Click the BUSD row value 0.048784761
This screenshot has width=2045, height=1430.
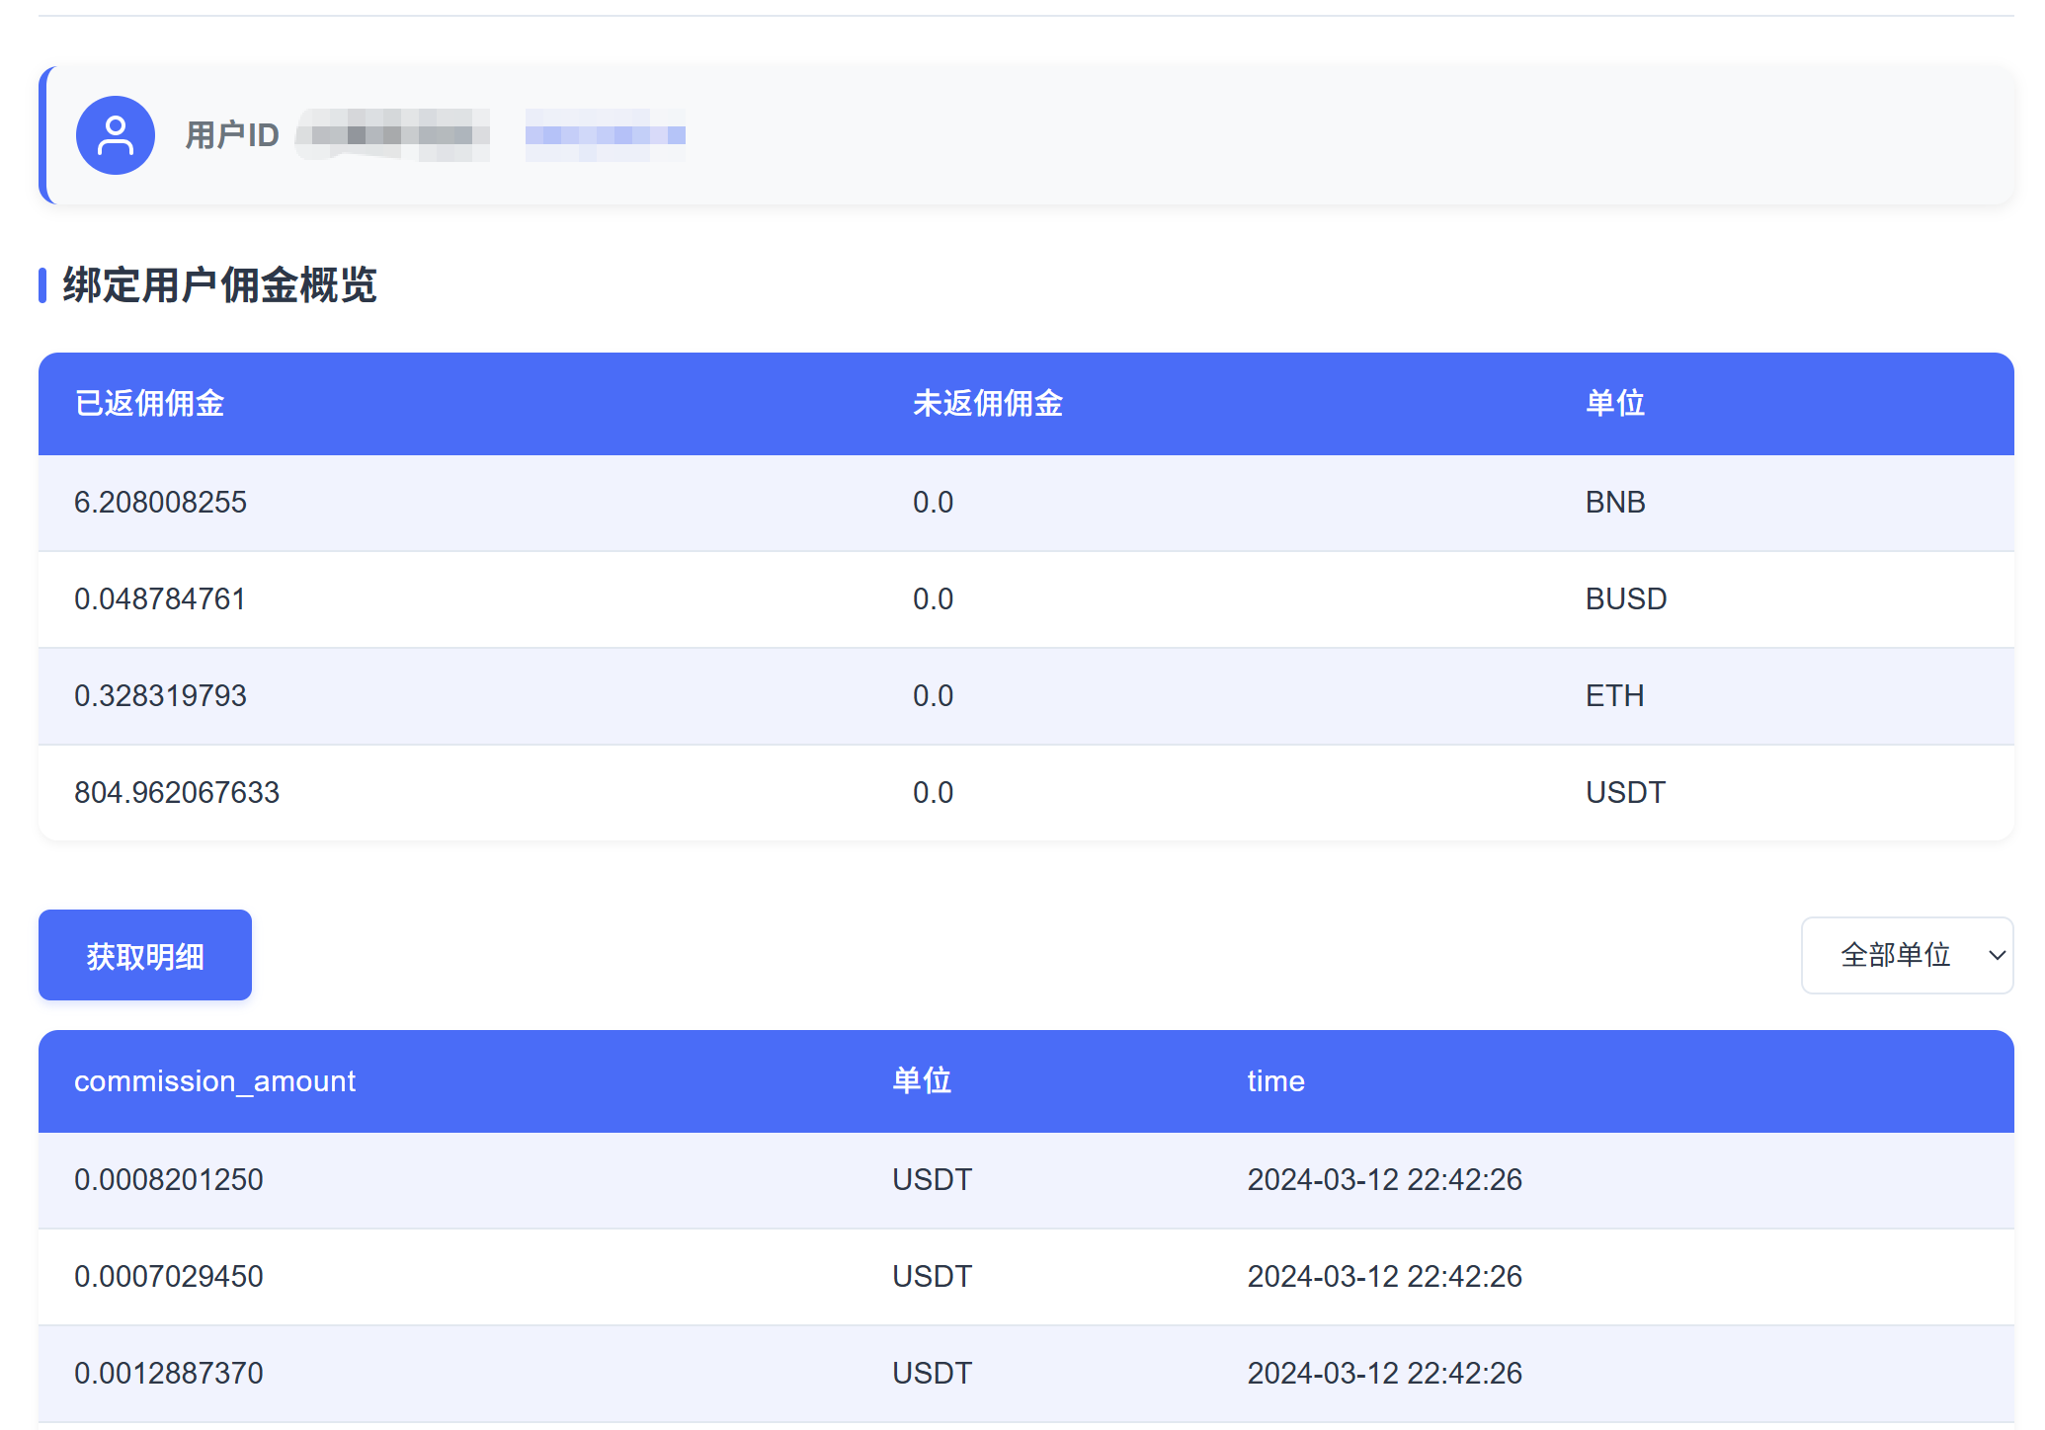159,599
